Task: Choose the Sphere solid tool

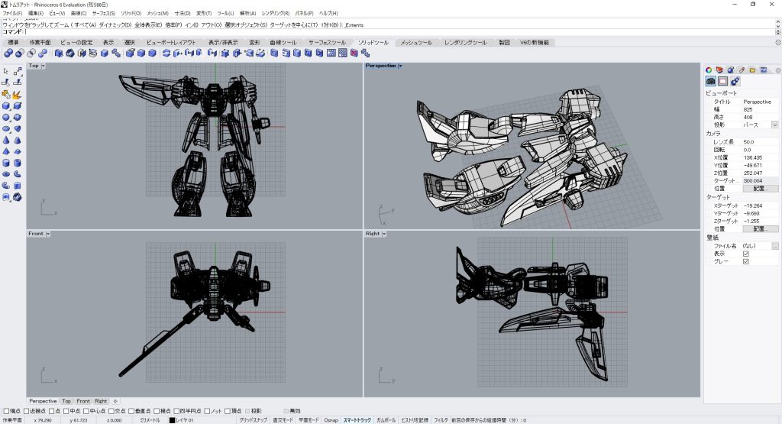Action: (6, 117)
